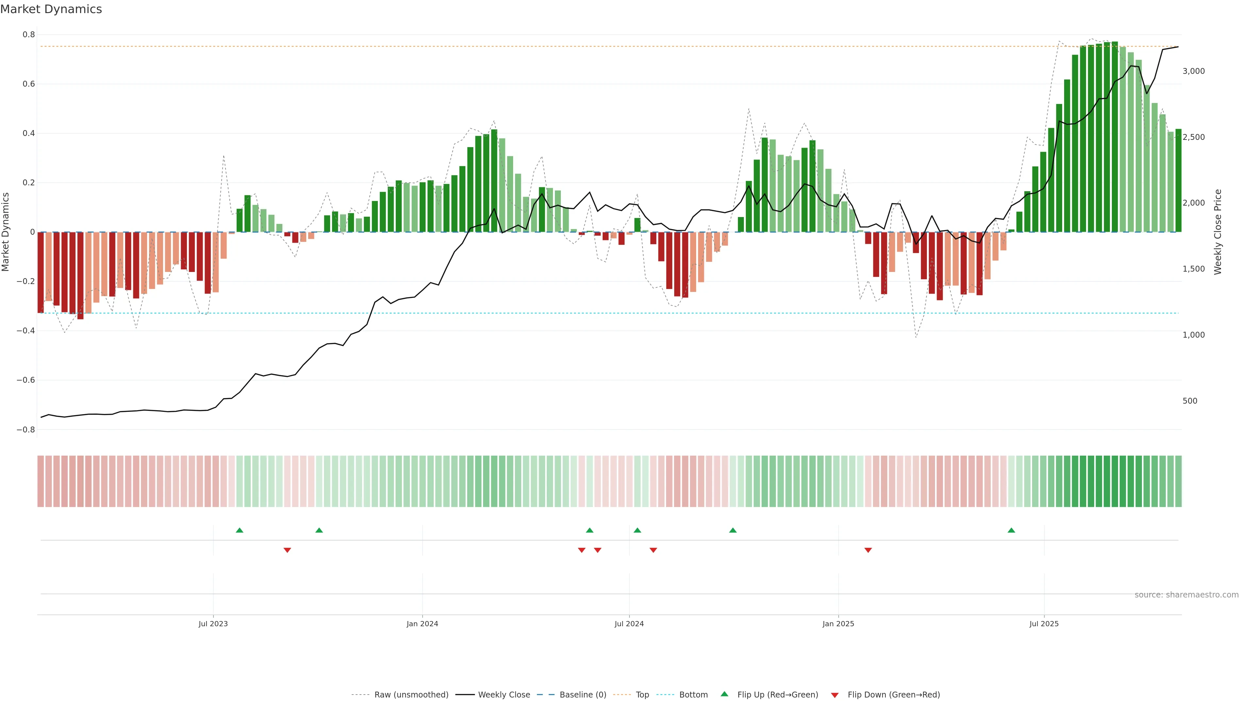This screenshot has width=1255, height=706.
Task: Click the green flip-up triangle just before Jul 2025
Action: click(1012, 530)
